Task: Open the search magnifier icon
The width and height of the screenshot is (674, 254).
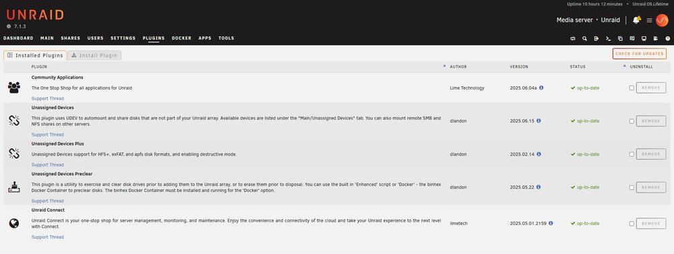Action: 584,38
